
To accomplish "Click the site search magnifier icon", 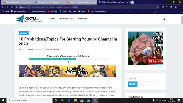I will (x=164, y=19).
